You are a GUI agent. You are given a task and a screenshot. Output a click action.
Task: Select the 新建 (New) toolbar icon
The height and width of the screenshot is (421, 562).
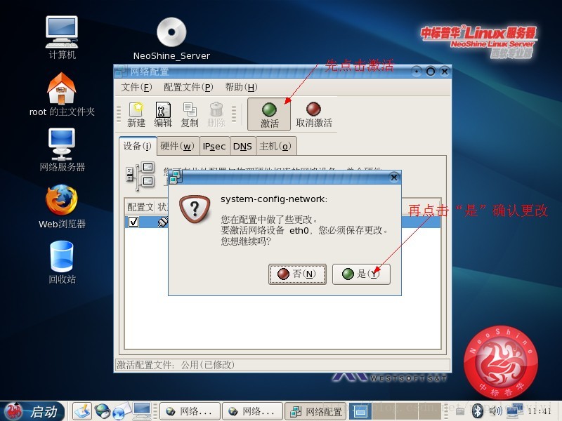(x=137, y=112)
